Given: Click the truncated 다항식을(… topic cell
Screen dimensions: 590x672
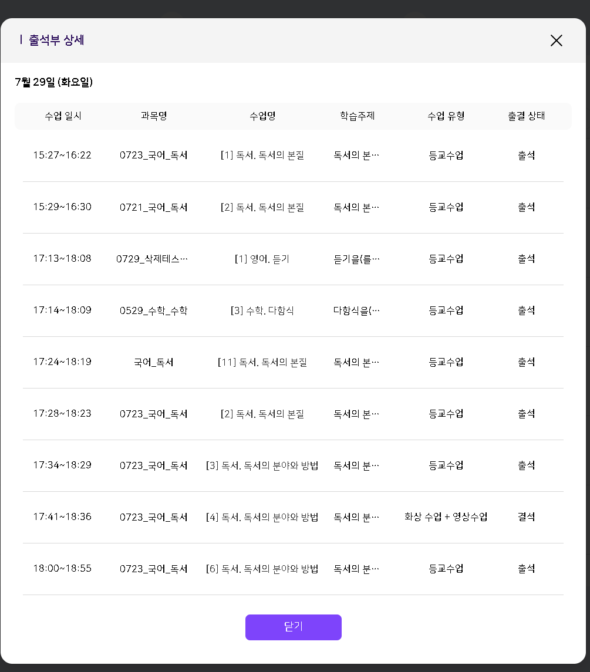Looking at the screenshot, I should [356, 310].
